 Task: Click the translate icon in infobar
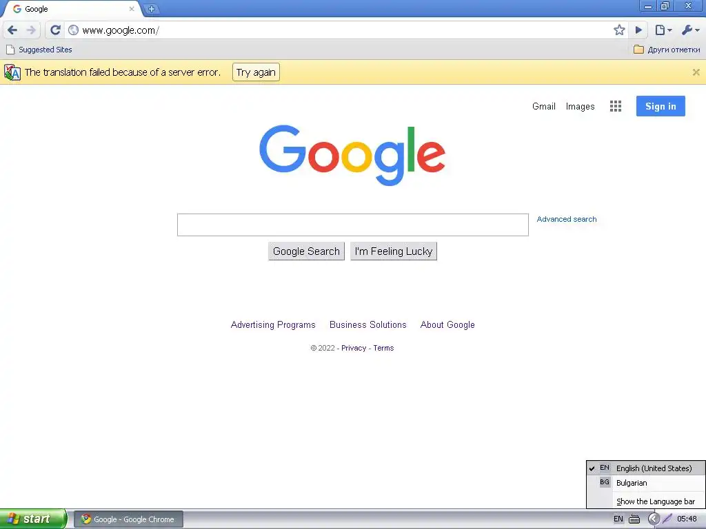click(12, 72)
